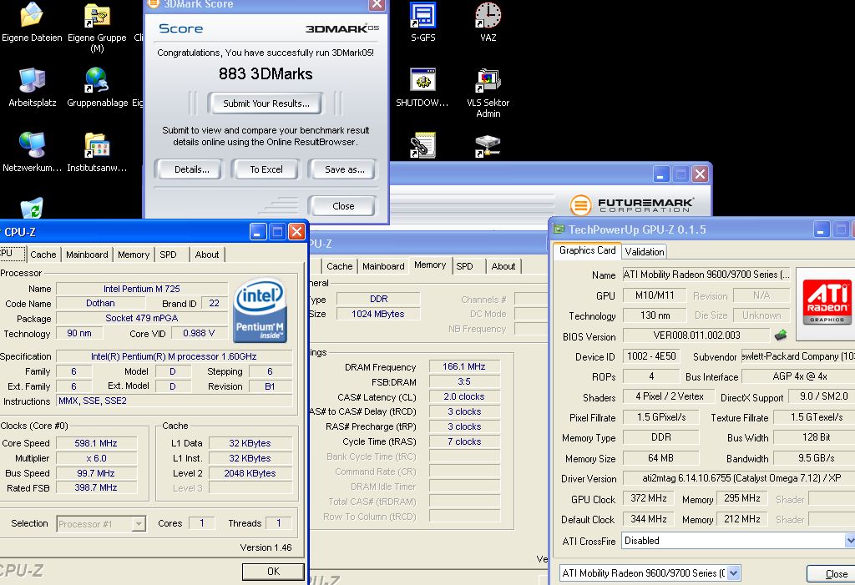Viewport: 855px width, 585px height.
Task: Switch to the Validation tab in GPU-Z
Action: 645,252
